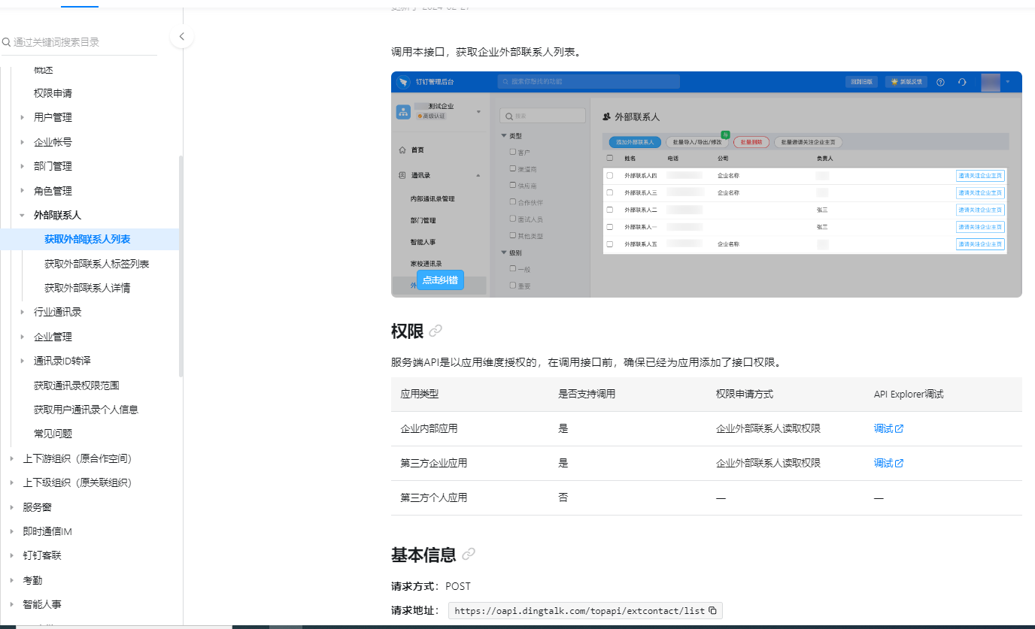Image resolution: width=1035 pixels, height=629 pixels.
Task: Click 添加外部联系人 button in the screenshot
Action: click(x=635, y=142)
